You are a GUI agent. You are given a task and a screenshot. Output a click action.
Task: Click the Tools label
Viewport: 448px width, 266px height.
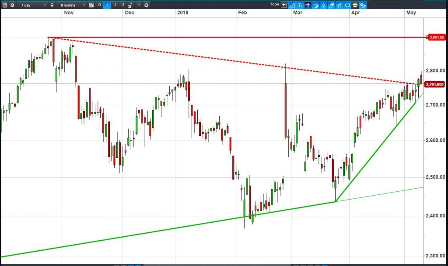[274, 4]
